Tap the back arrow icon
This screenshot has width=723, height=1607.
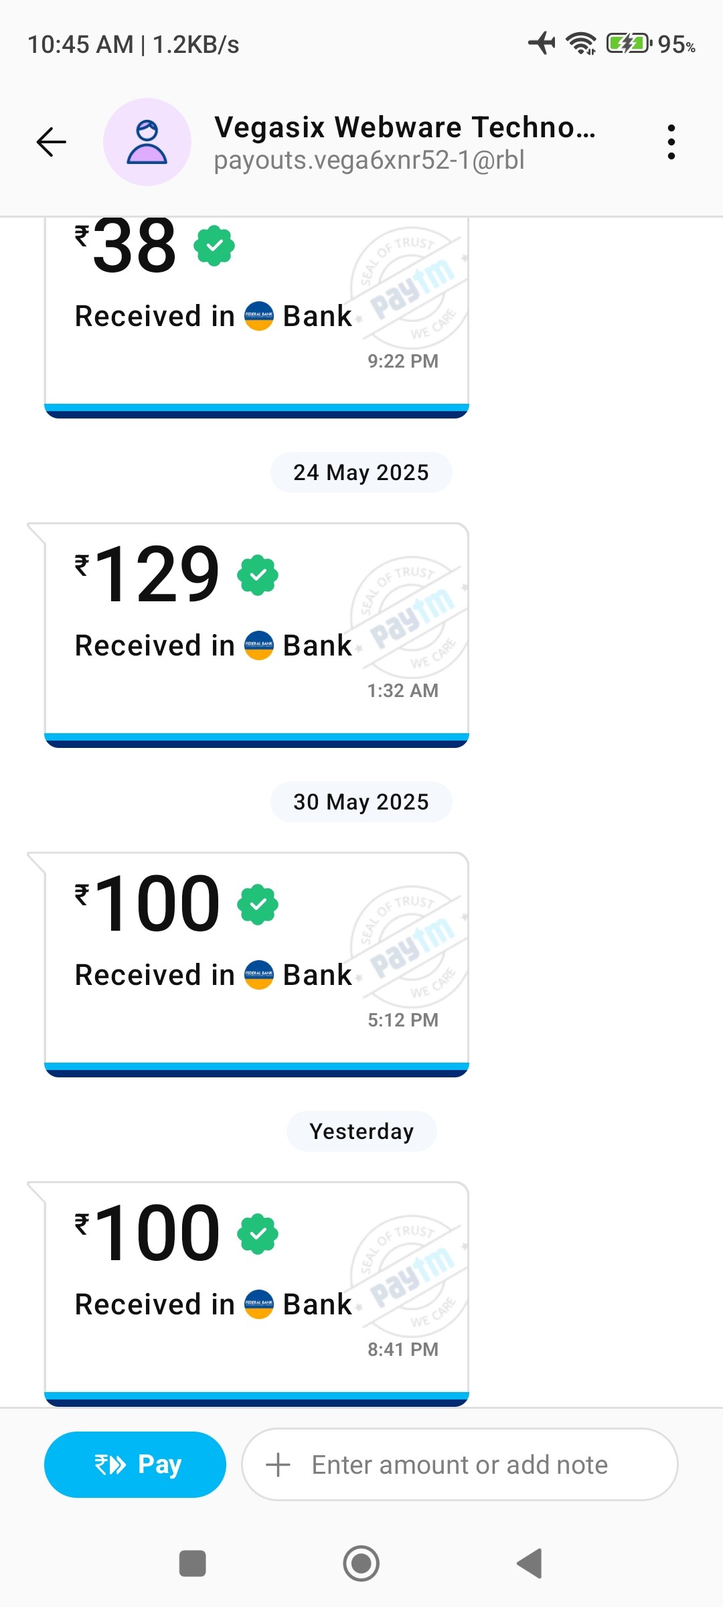pos(51,142)
